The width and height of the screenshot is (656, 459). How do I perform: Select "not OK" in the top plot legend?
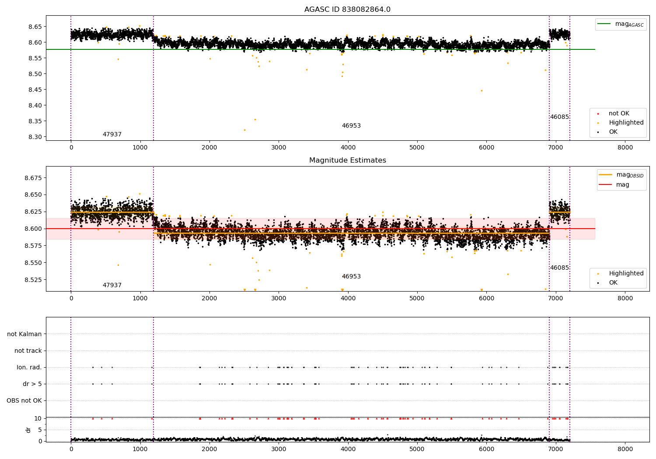[618, 114]
